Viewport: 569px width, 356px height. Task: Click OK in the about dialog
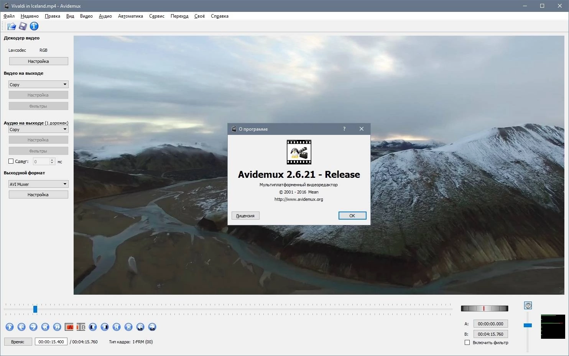tap(352, 216)
